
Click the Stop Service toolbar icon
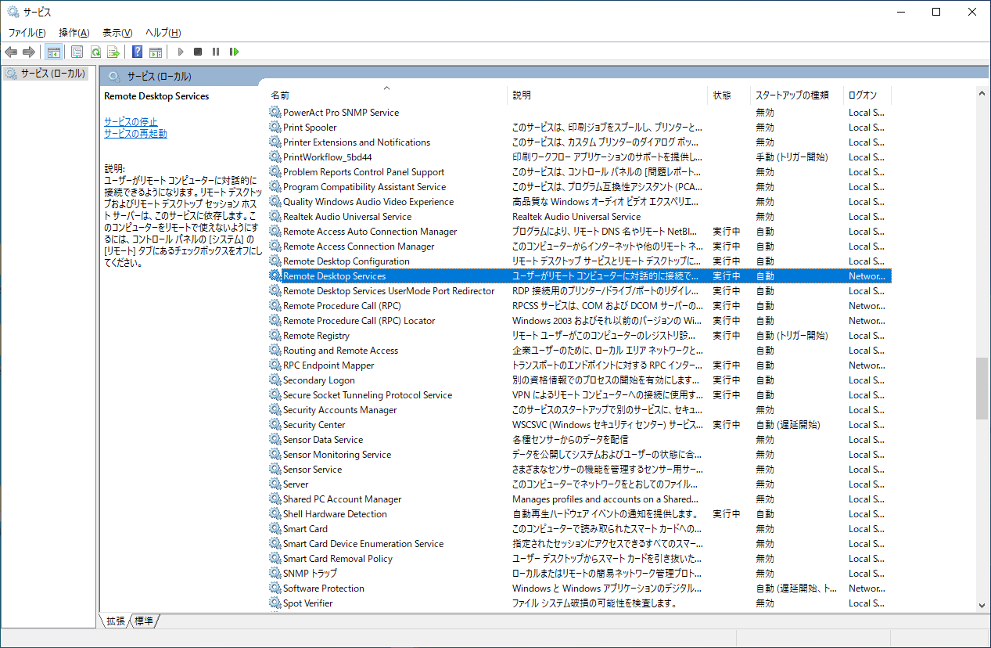pos(198,52)
